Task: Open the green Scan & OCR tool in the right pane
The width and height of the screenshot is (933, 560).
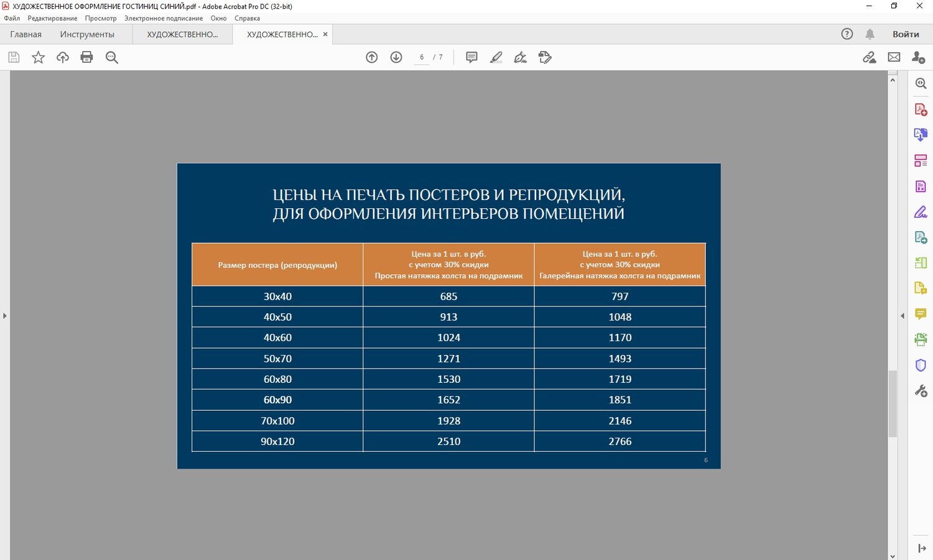Action: (x=921, y=339)
